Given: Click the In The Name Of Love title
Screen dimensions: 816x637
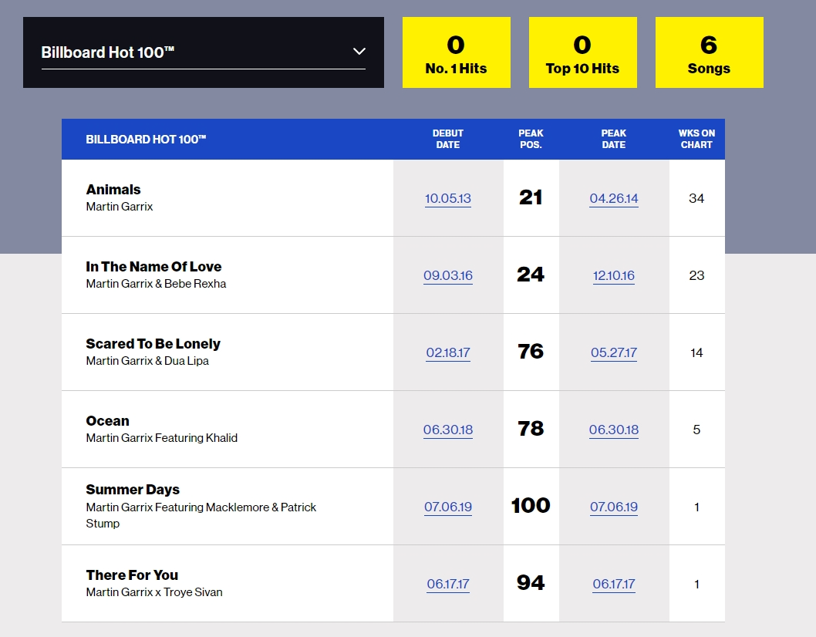Looking at the screenshot, I should tap(153, 267).
